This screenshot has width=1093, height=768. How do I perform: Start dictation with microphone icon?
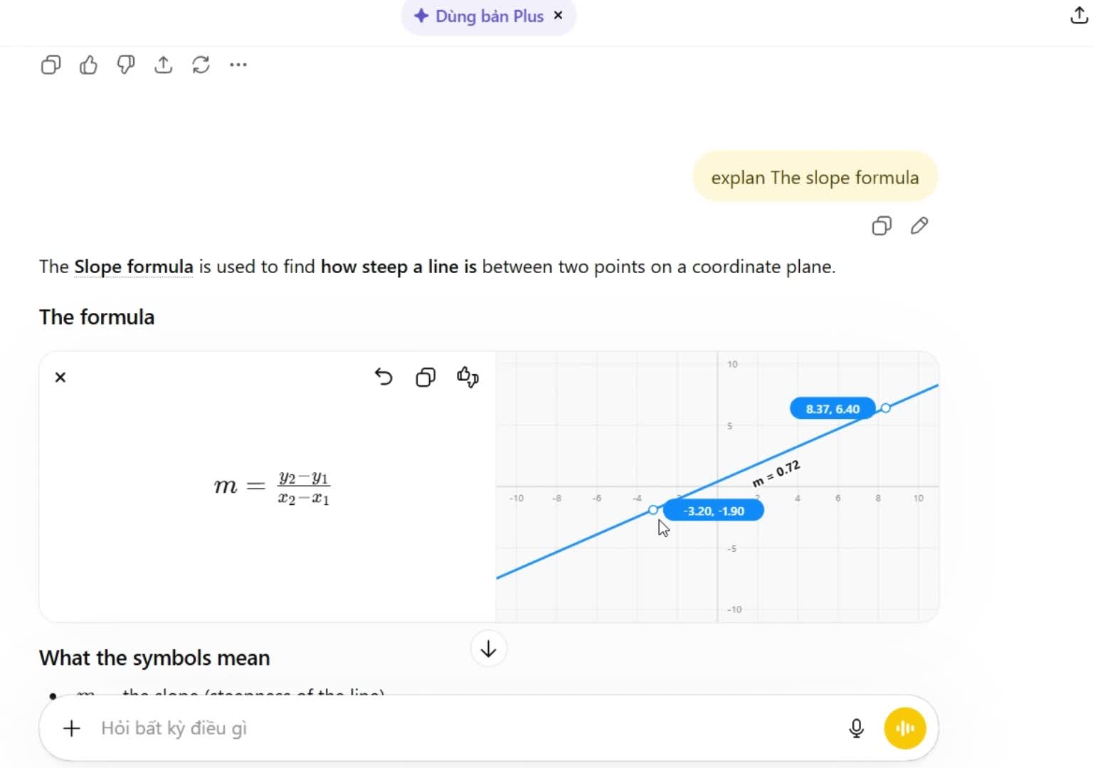click(x=857, y=728)
